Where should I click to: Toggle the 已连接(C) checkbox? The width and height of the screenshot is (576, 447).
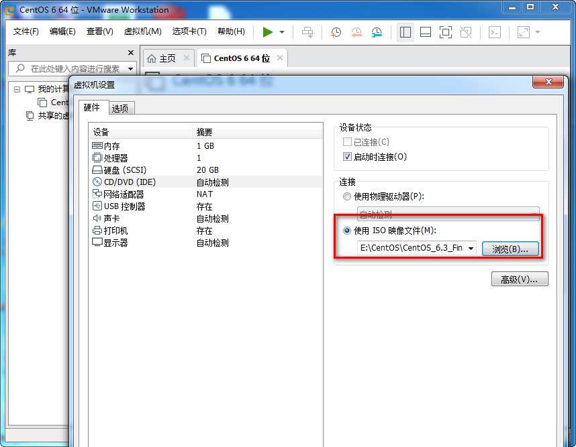(347, 142)
